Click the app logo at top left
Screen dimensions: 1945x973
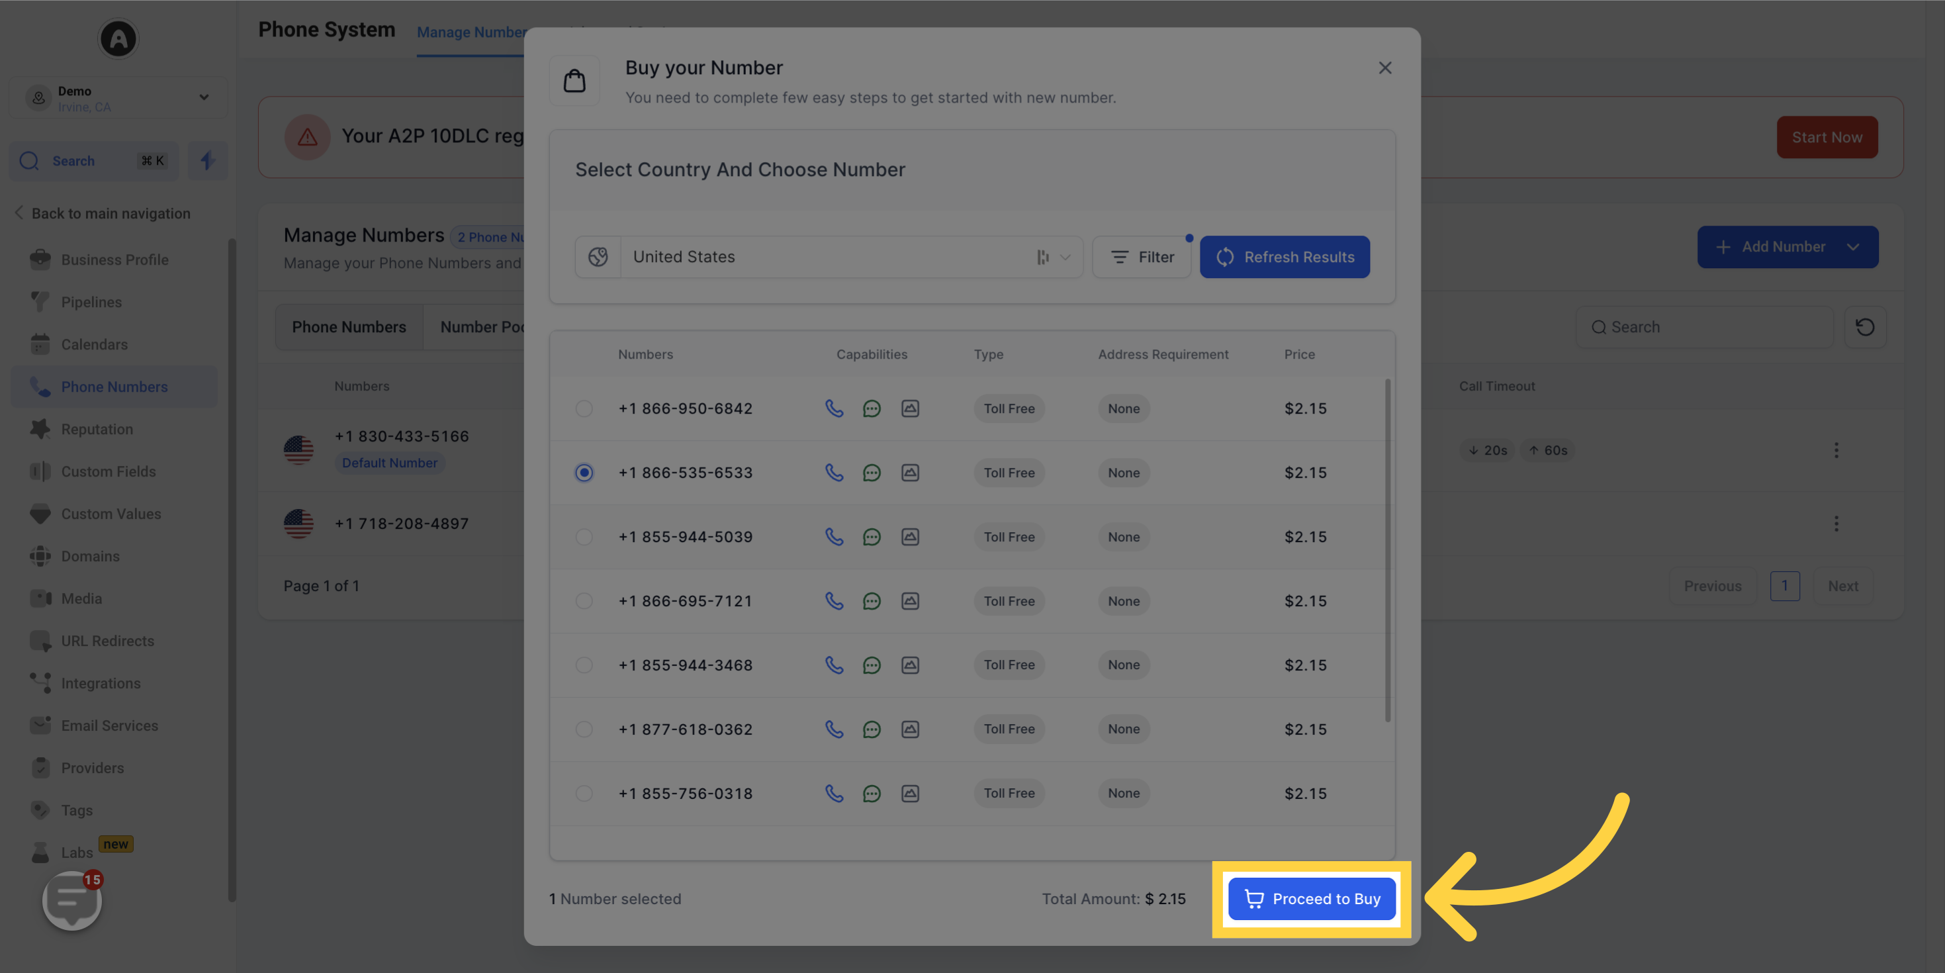tap(118, 38)
